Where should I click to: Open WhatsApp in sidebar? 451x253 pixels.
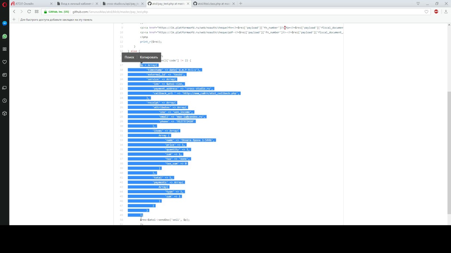point(5,36)
